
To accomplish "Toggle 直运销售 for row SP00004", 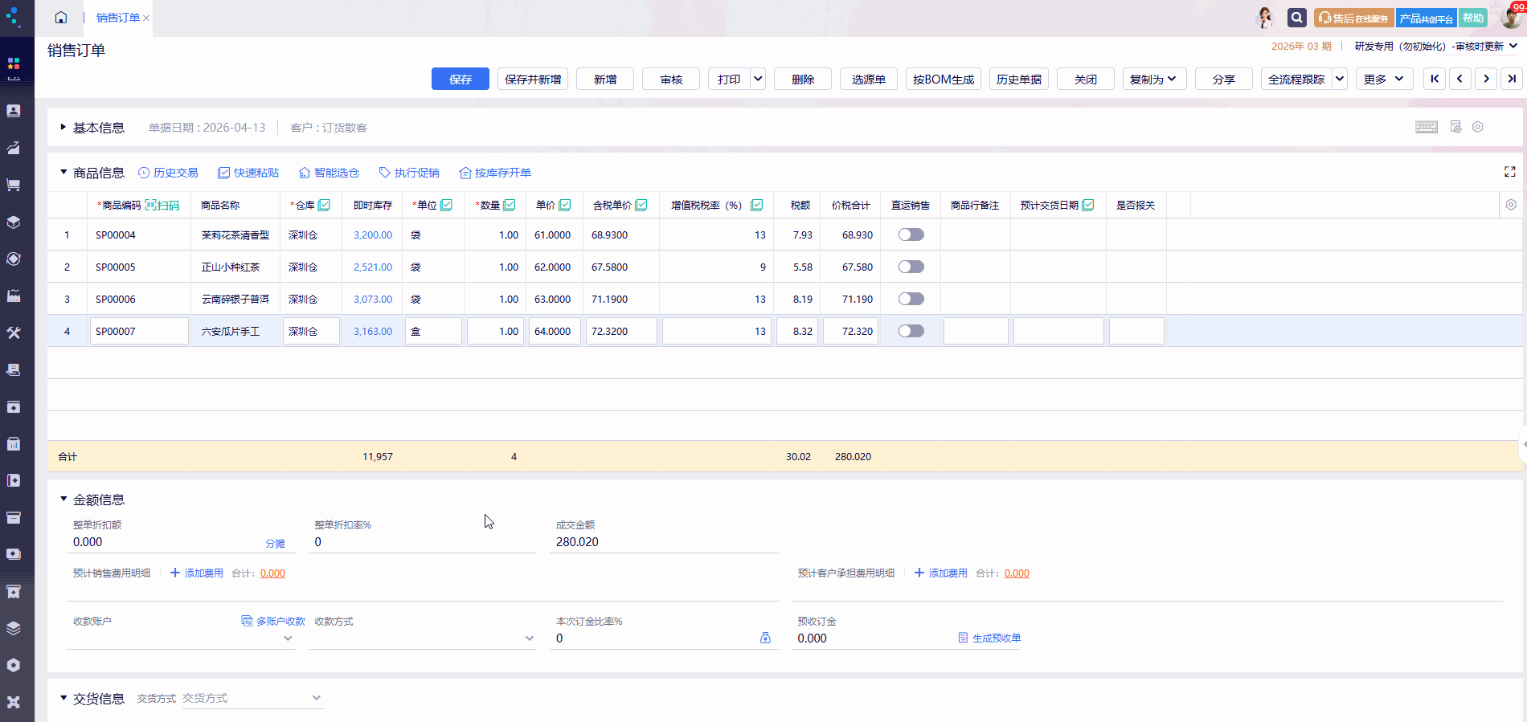I will [911, 235].
